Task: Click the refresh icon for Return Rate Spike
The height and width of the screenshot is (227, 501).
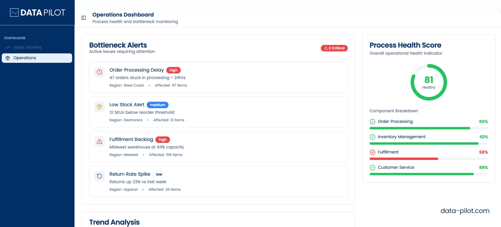Action: (99, 176)
